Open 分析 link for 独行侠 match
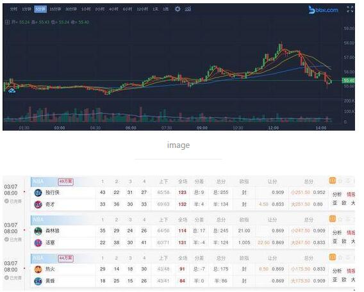 pyautogui.click(x=337, y=195)
